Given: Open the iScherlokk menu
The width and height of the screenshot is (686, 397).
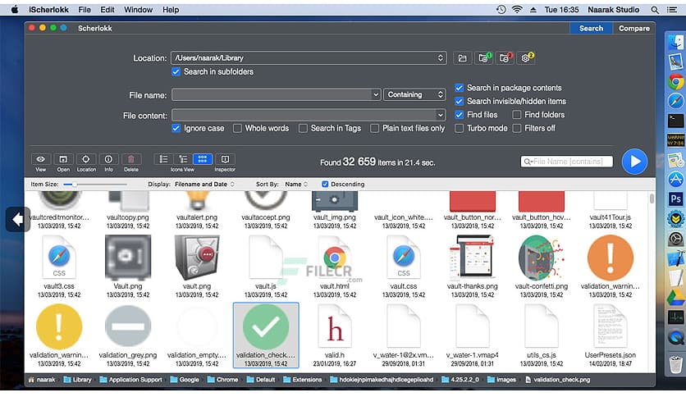Looking at the screenshot, I should 48,10.
